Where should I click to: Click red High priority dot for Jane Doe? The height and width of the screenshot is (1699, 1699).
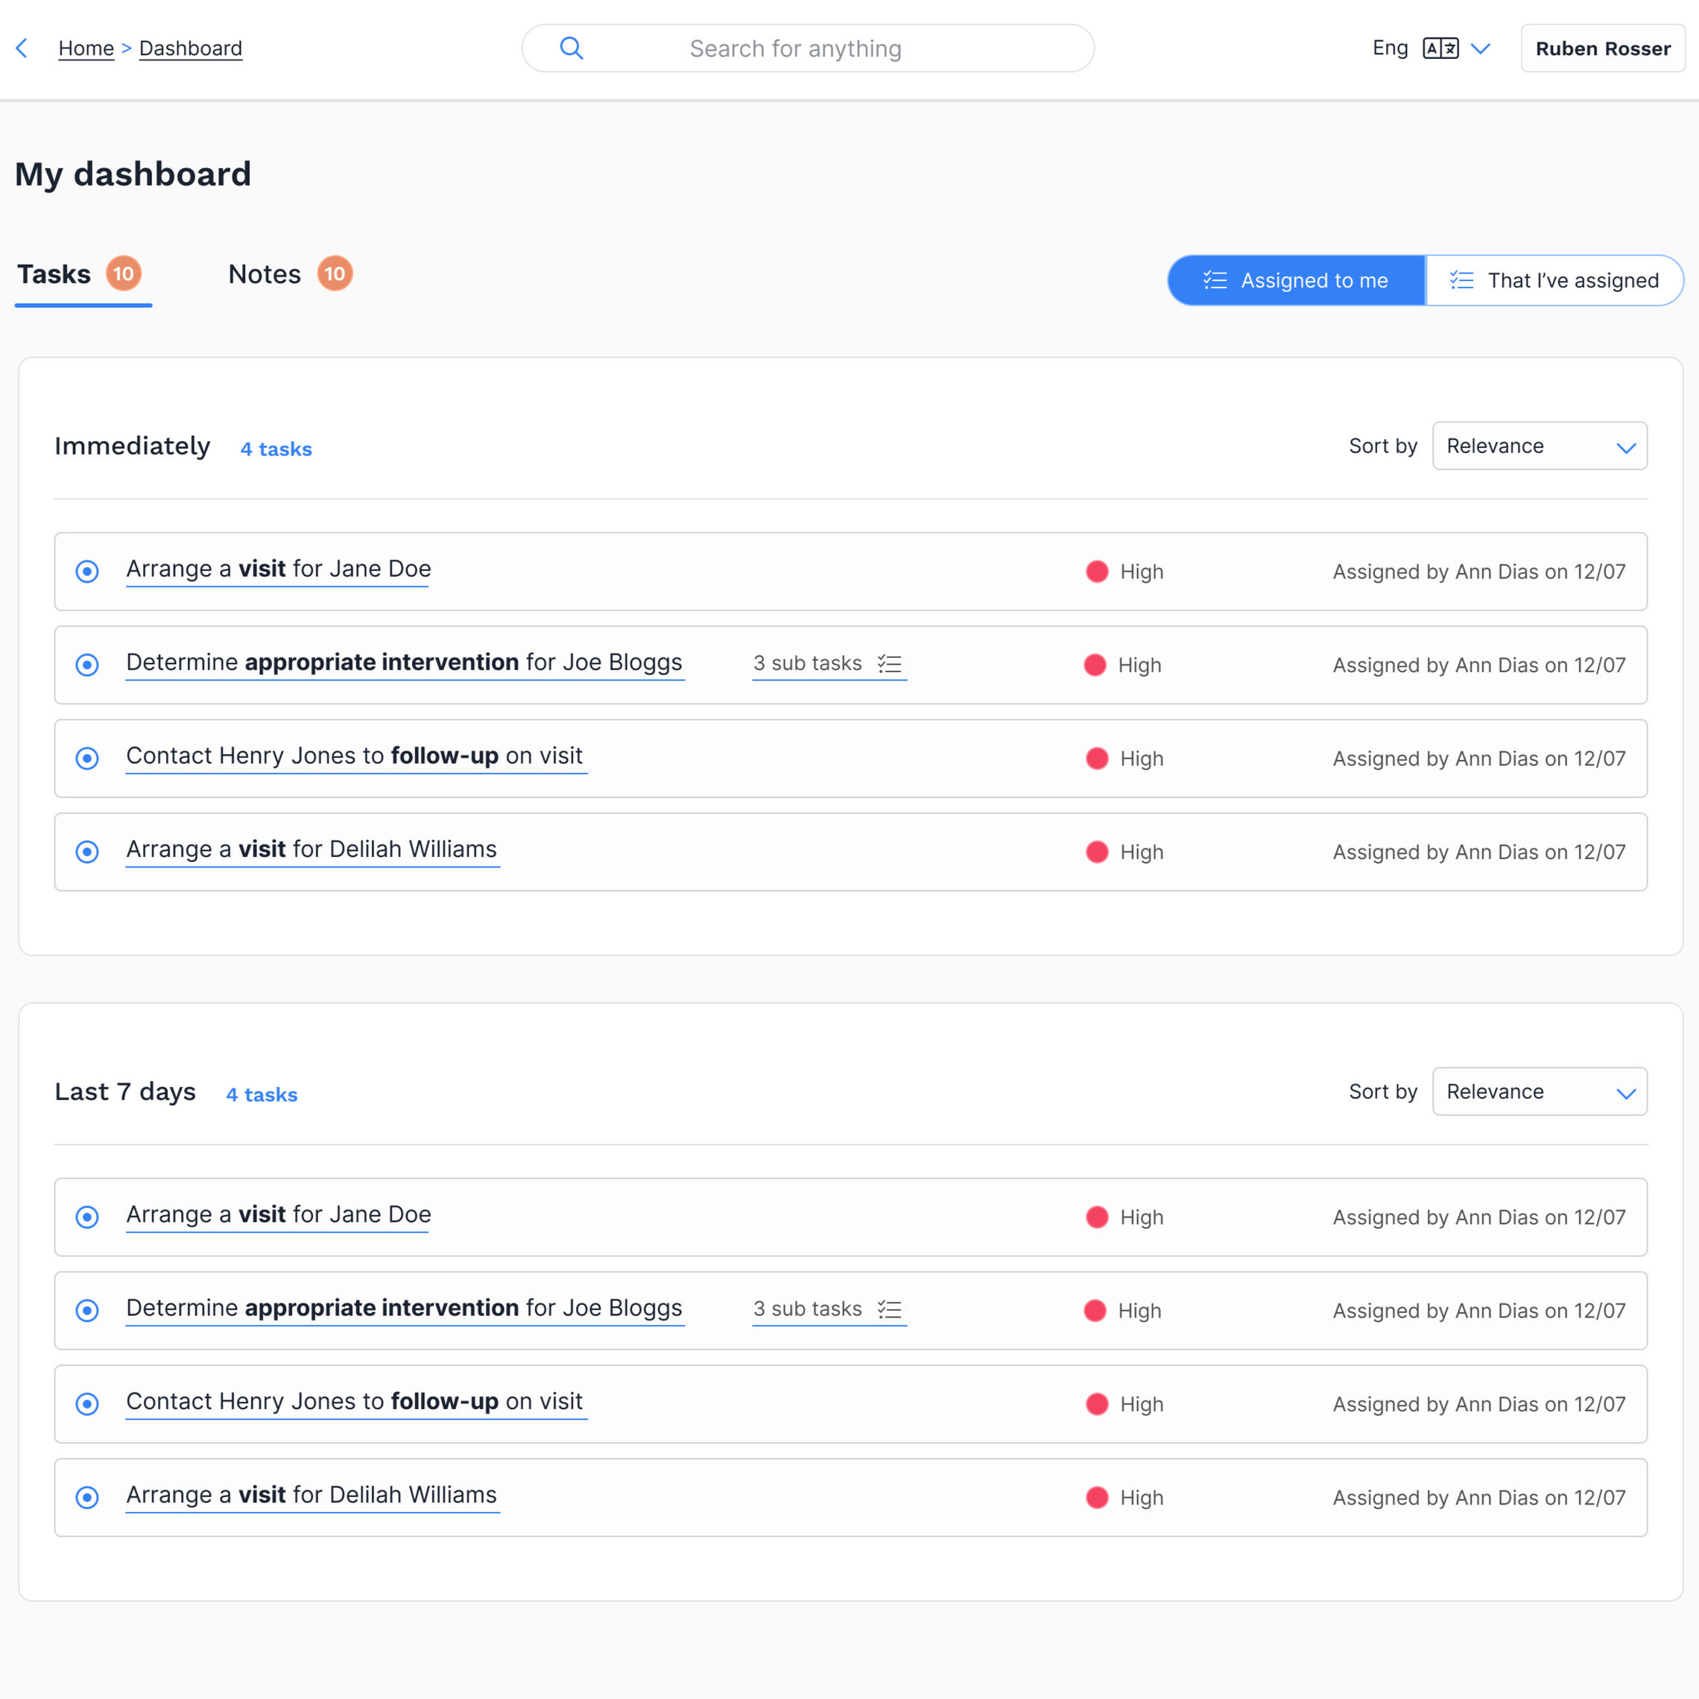pos(1097,572)
